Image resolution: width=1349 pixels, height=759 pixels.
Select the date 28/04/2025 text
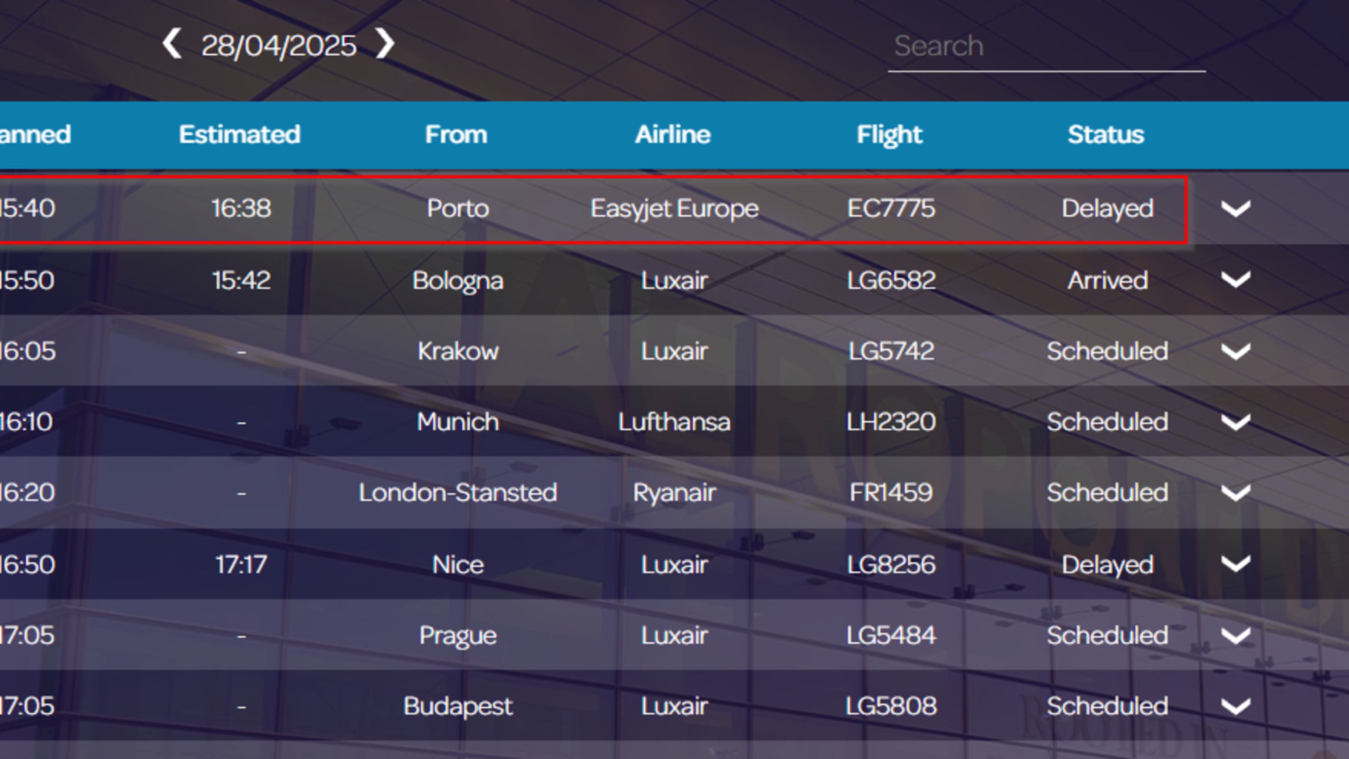click(x=279, y=46)
